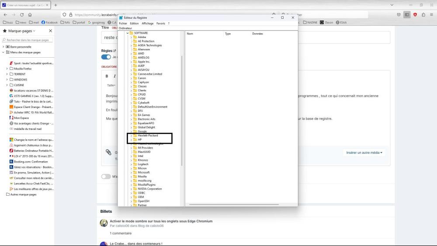Screen dimensions: 437x246
Task: Toggle the grey switch below the editor
Action: coord(106,177)
